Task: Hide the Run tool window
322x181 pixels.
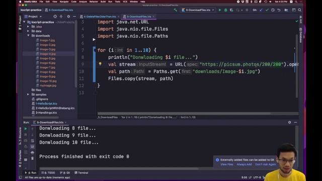Action: pos(295,122)
